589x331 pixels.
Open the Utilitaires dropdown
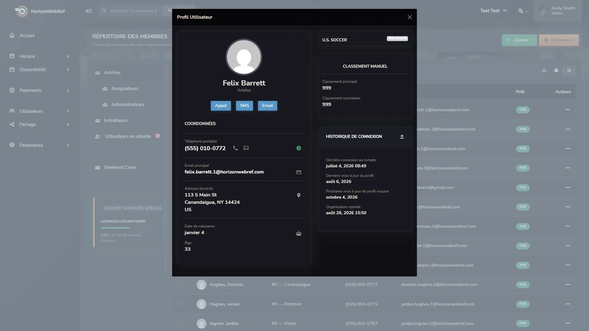tap(559, 40)
